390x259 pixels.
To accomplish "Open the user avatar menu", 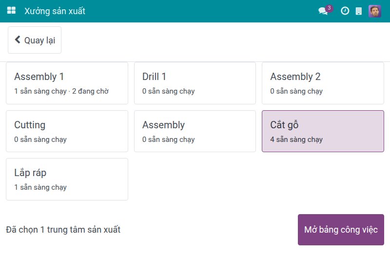I will 374,11.
